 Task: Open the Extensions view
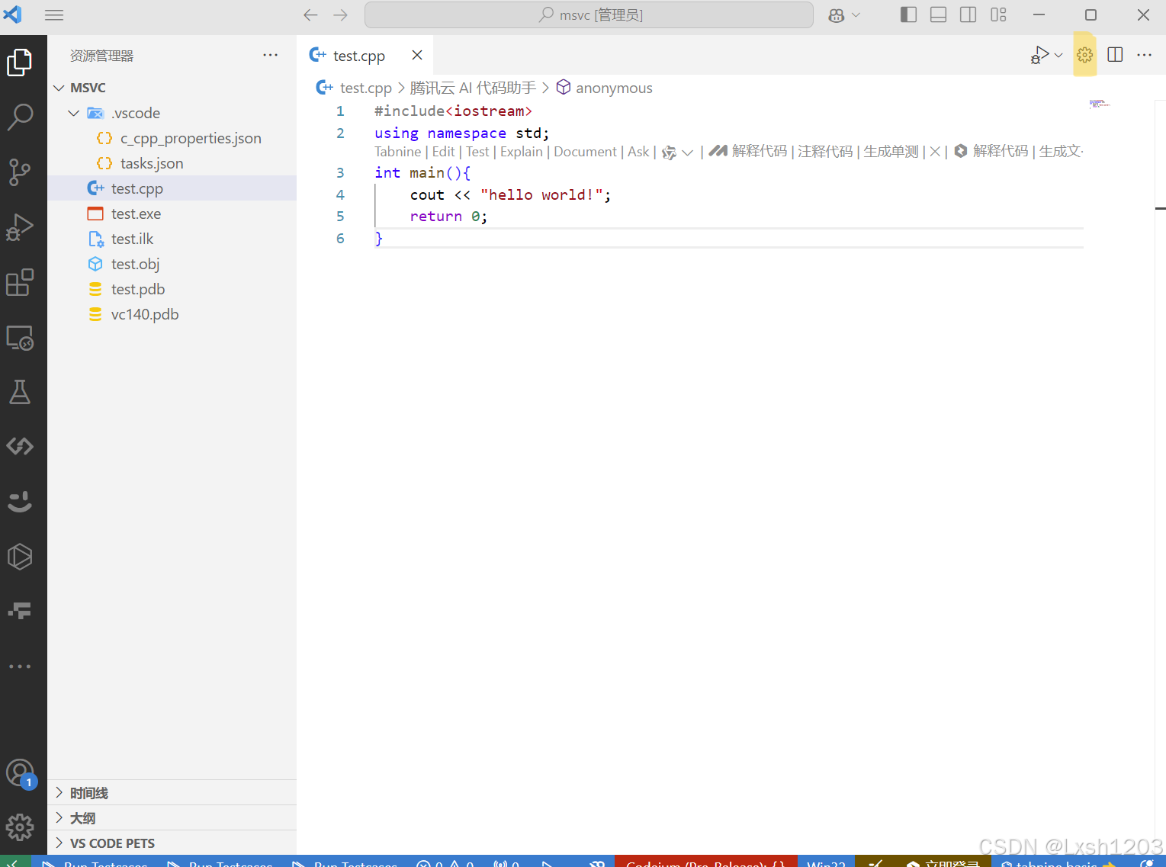19,282
